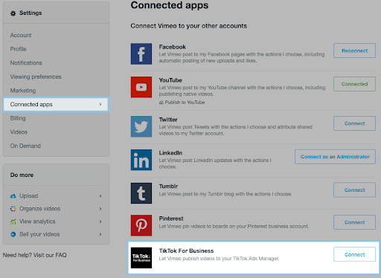Open the Billing settings section
Image resolution: width=381 pixels, height=278 pixels.
(x=18, y=118)
